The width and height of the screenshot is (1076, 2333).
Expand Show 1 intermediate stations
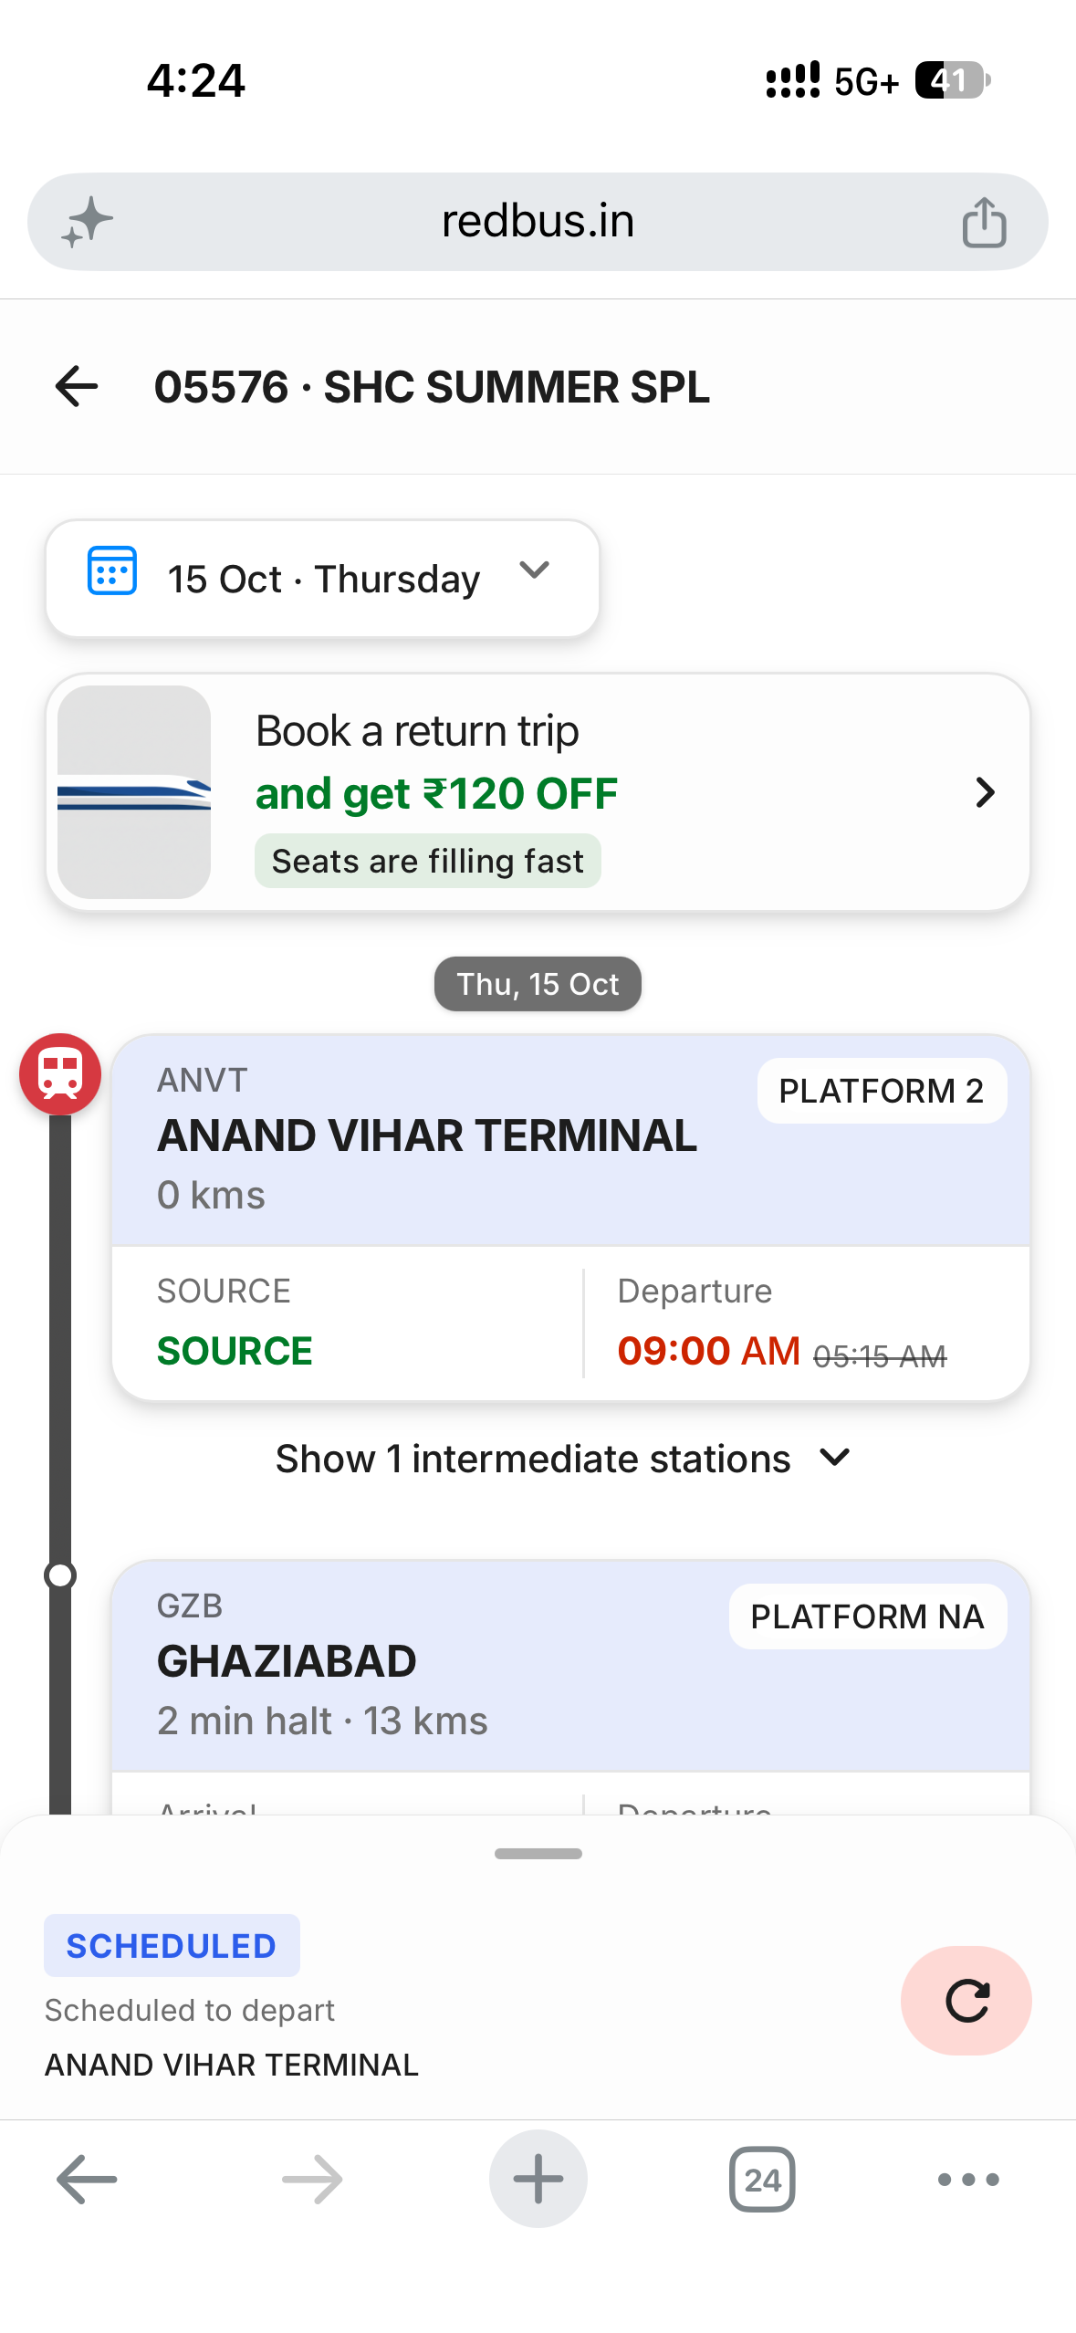563,1459
